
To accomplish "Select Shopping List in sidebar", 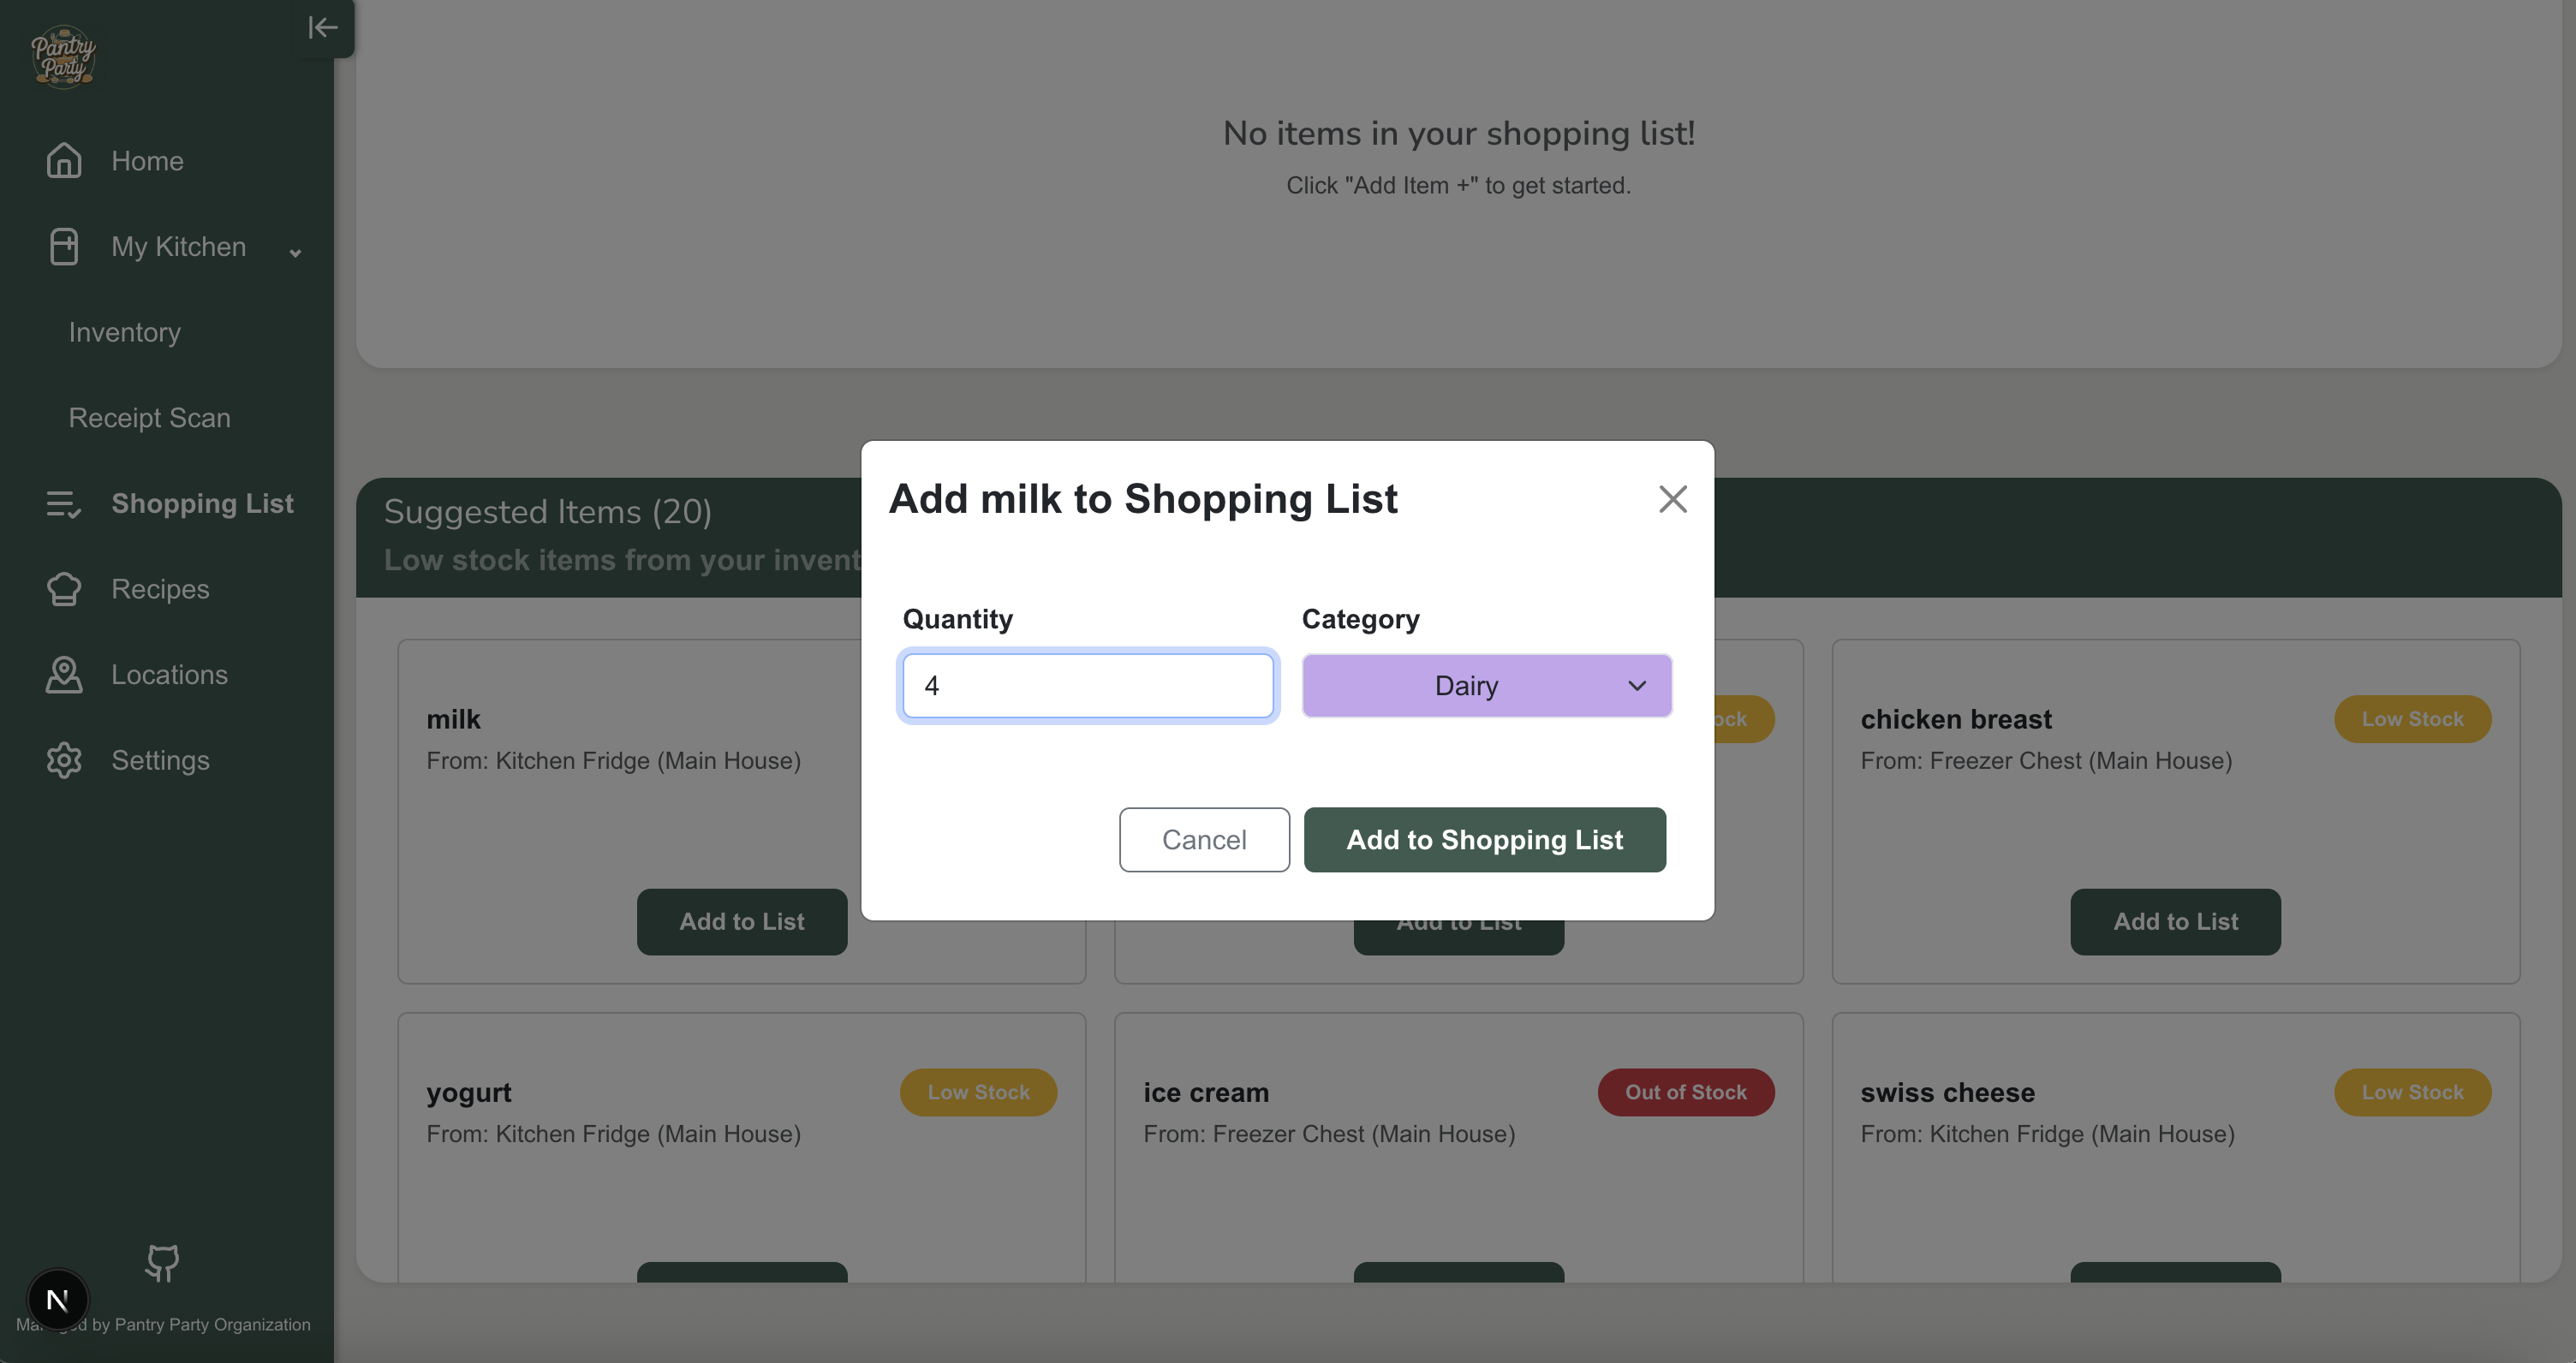I will click(x=203, y=504).
